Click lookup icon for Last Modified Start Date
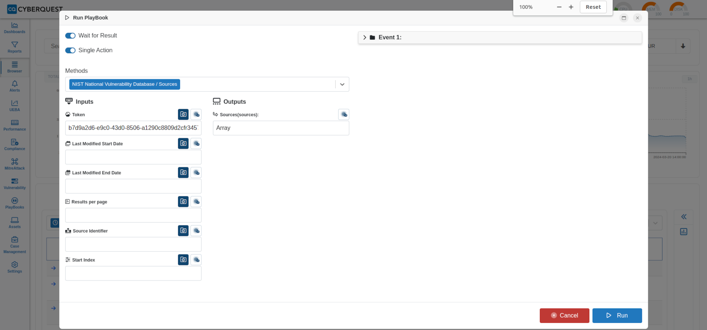 point(196,143)
